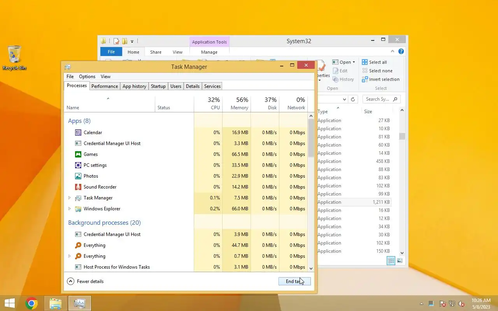Image resolution: width=498 pixels, height=311 pixels.
Task: Click Select none in Explorer ribbon
Action: (x=377, y=71)
